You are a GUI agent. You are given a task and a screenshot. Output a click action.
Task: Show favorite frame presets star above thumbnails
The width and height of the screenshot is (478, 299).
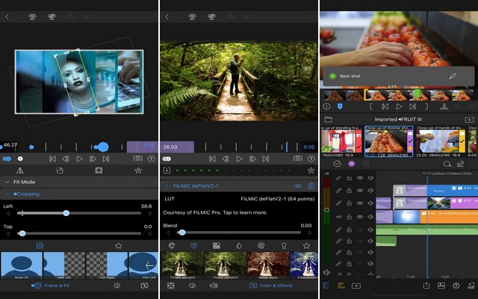[118, 246]
